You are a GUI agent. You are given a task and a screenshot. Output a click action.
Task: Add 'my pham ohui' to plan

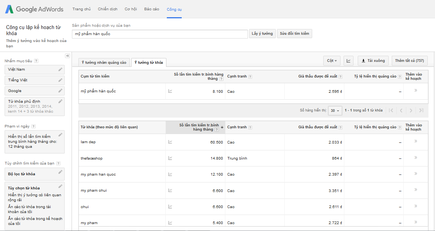point(415,190)
